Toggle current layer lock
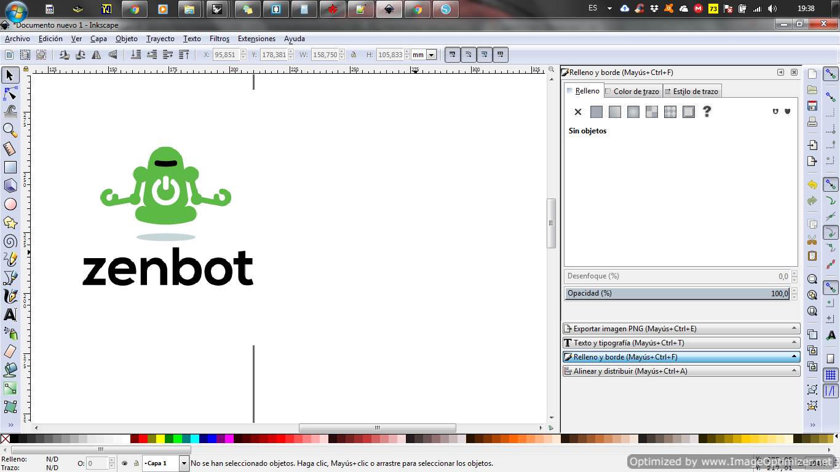Screen dimensions: 840x472 [136, 463]
